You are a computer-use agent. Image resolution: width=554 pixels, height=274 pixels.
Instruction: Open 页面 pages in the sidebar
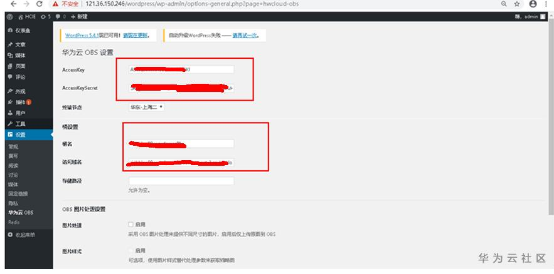(29, 66)
